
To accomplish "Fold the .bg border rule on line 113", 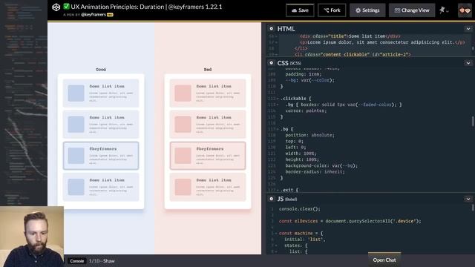I will (278, 105).
